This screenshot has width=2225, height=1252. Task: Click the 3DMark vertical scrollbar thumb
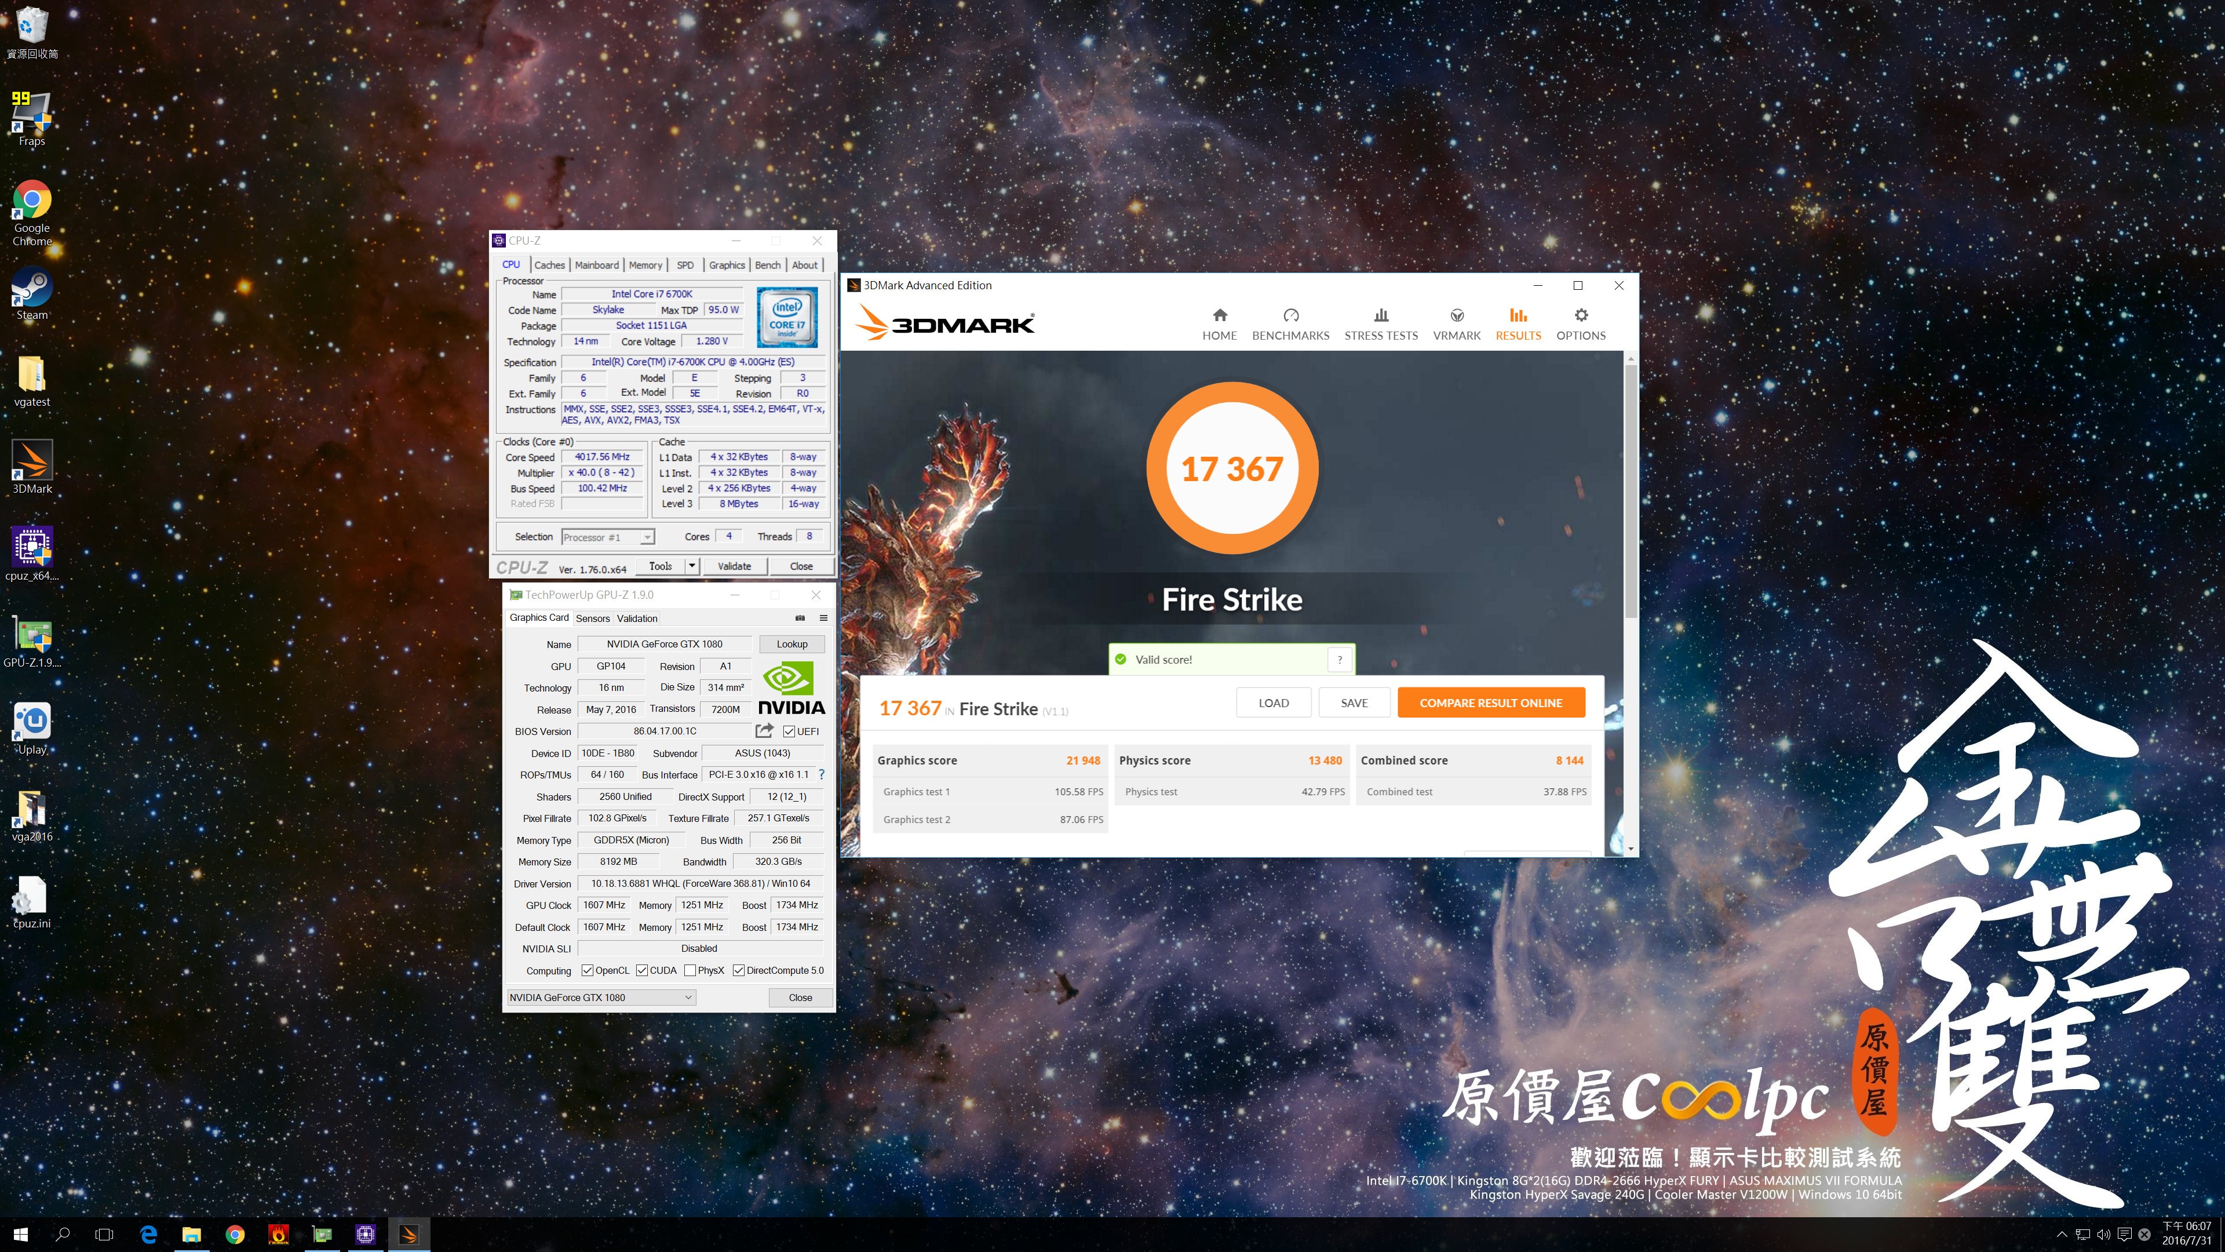[x=1631, y=493]
